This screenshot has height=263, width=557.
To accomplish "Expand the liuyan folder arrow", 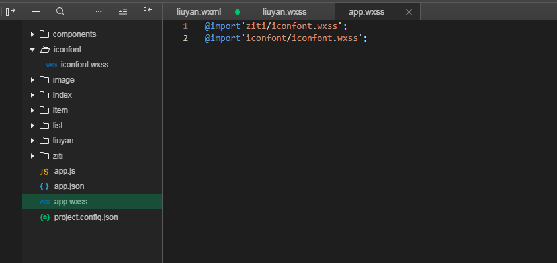I will (x=32, y=141).
